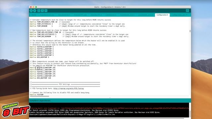Screen dimensions: 212x119
Task: Open the Conditionals_post.h tab
Action: (x=145, y=15)
